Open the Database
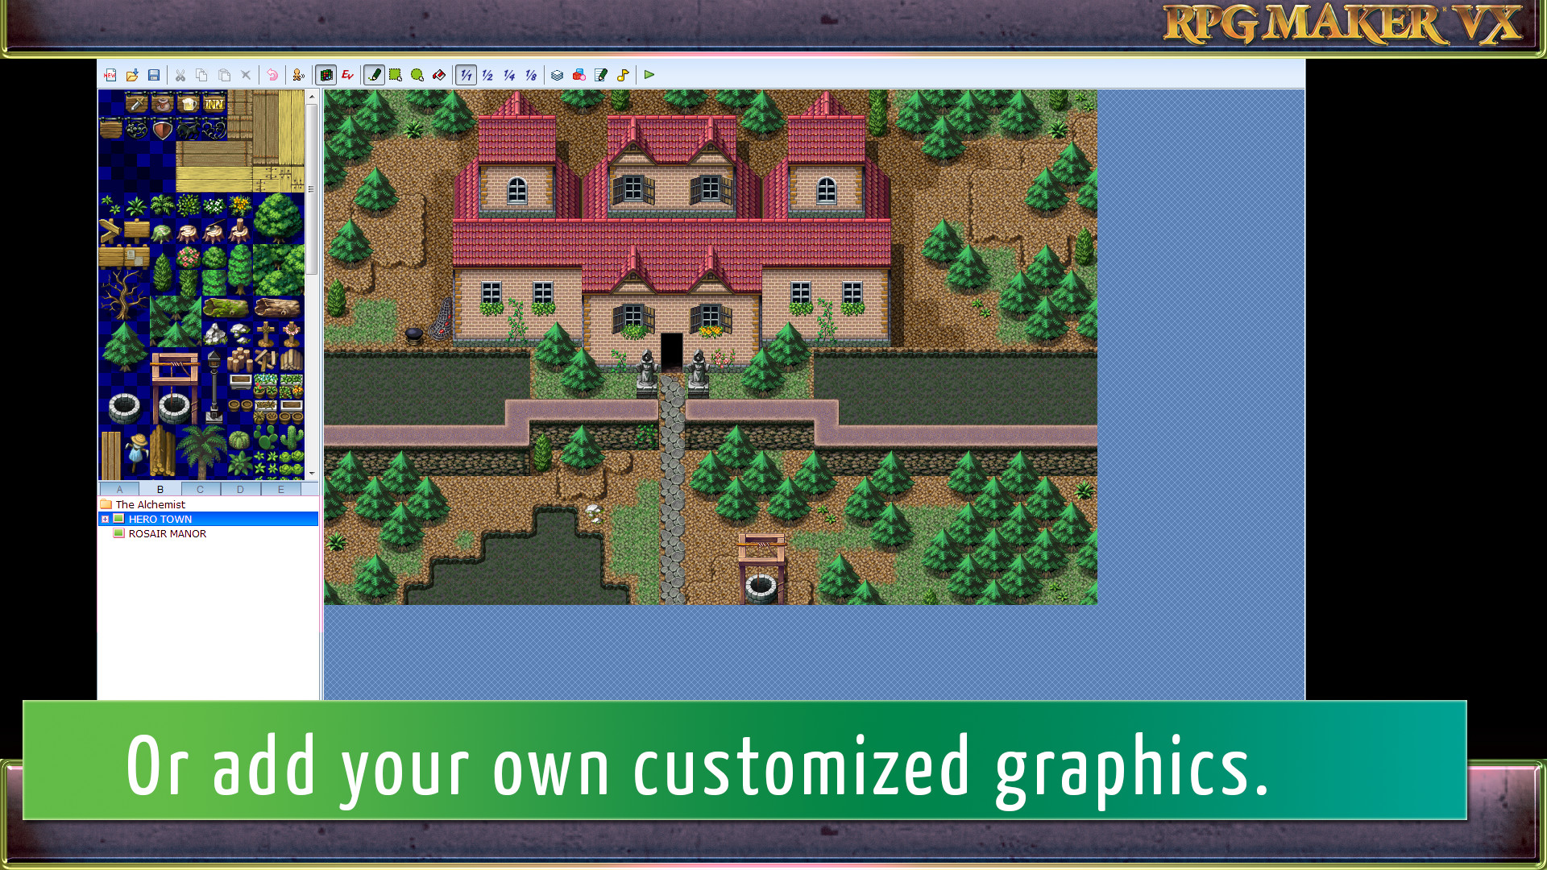 [x=556, y=75]
